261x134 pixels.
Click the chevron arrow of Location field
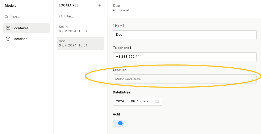pyautogui.click(x=253, y=79)
